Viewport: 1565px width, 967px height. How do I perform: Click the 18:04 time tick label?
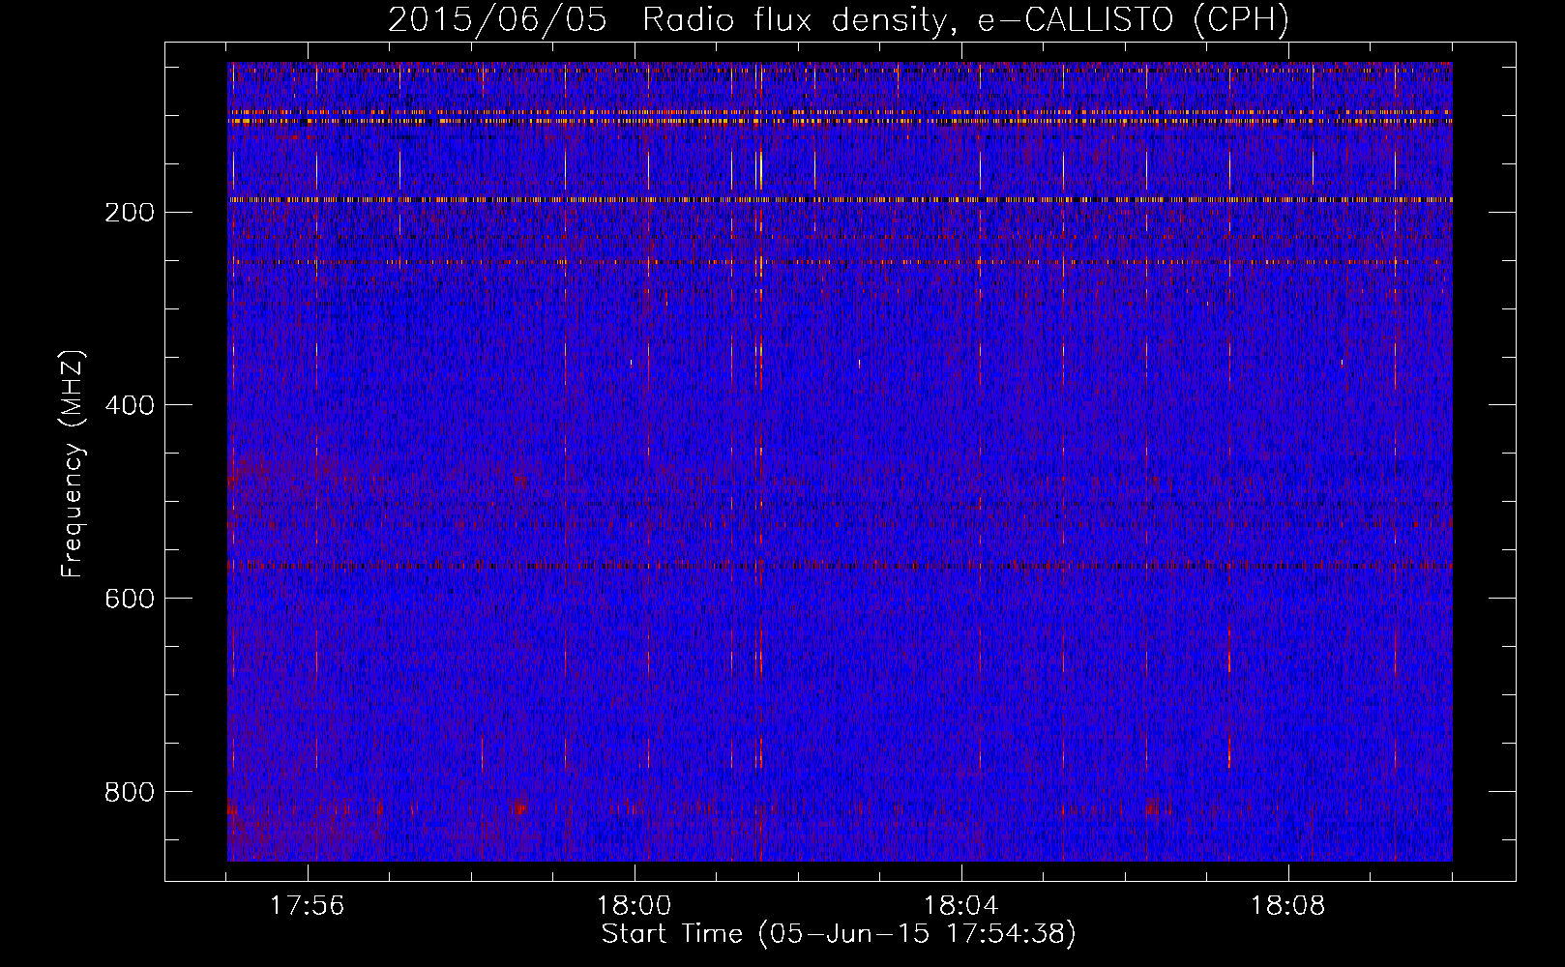point(961,906)
